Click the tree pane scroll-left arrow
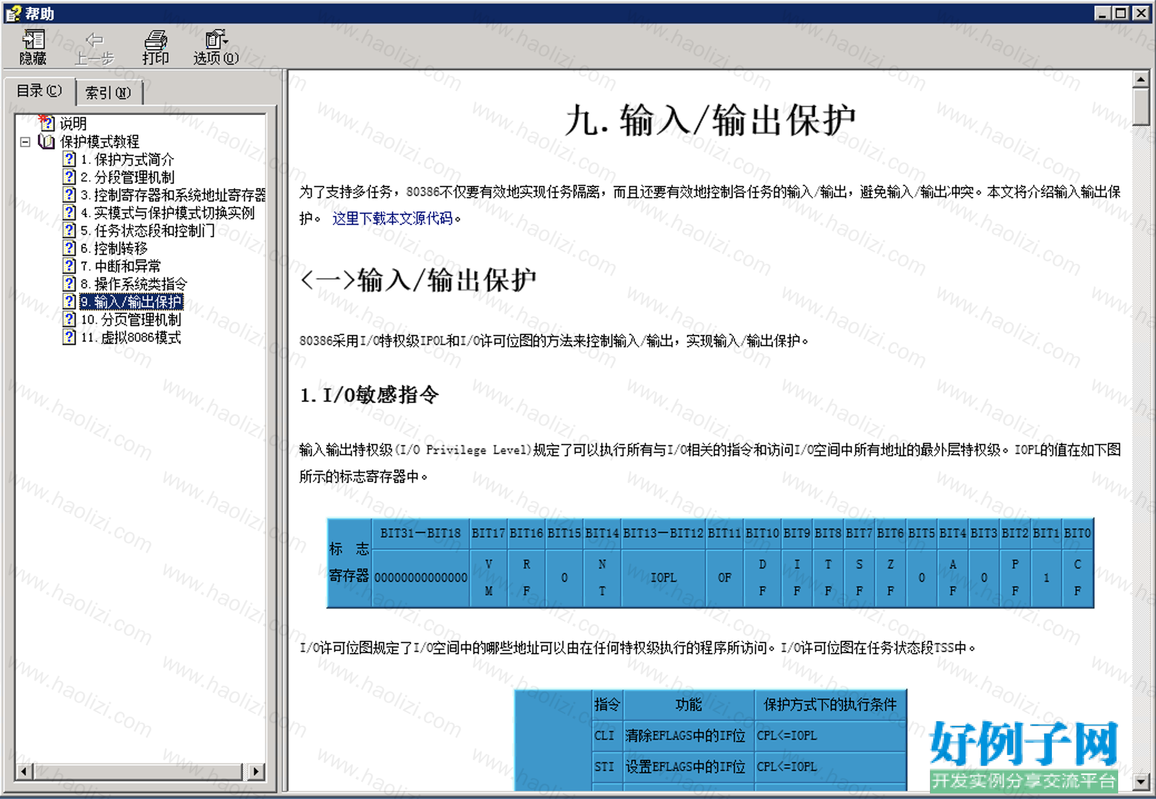Image resolution: width=1156 pixels, height=799 pixels. tap(23, 772)
